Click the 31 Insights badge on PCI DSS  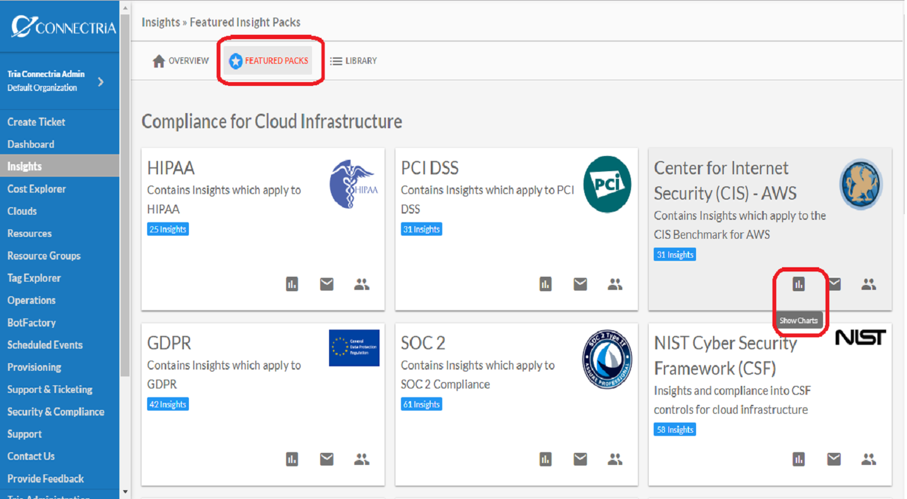421,229
